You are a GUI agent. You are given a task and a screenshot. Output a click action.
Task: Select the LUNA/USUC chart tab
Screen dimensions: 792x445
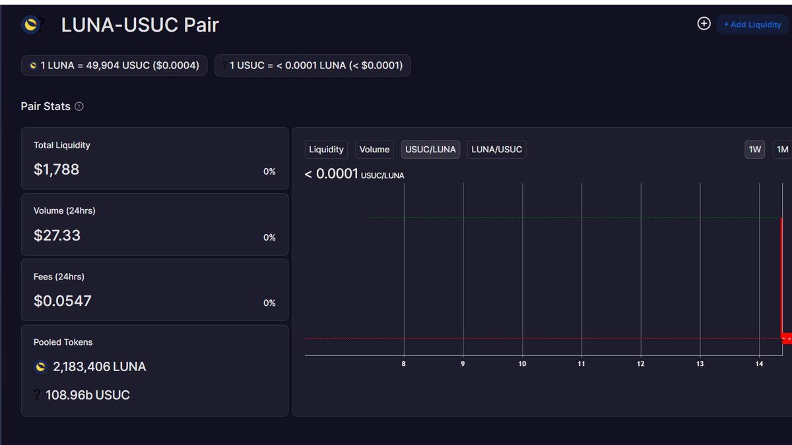[497, 150]
